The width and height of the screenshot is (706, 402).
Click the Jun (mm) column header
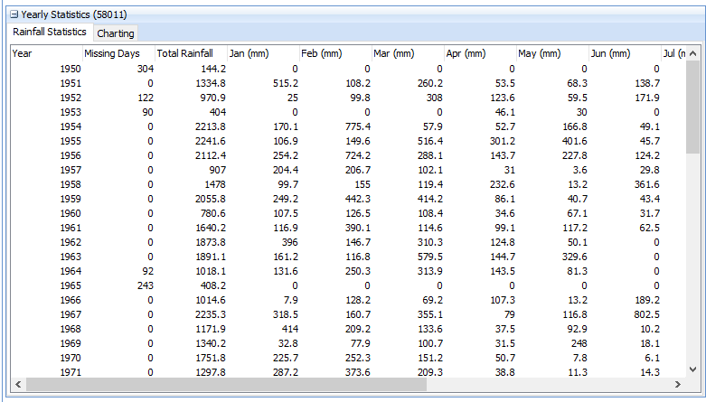(x=625, y=53)
